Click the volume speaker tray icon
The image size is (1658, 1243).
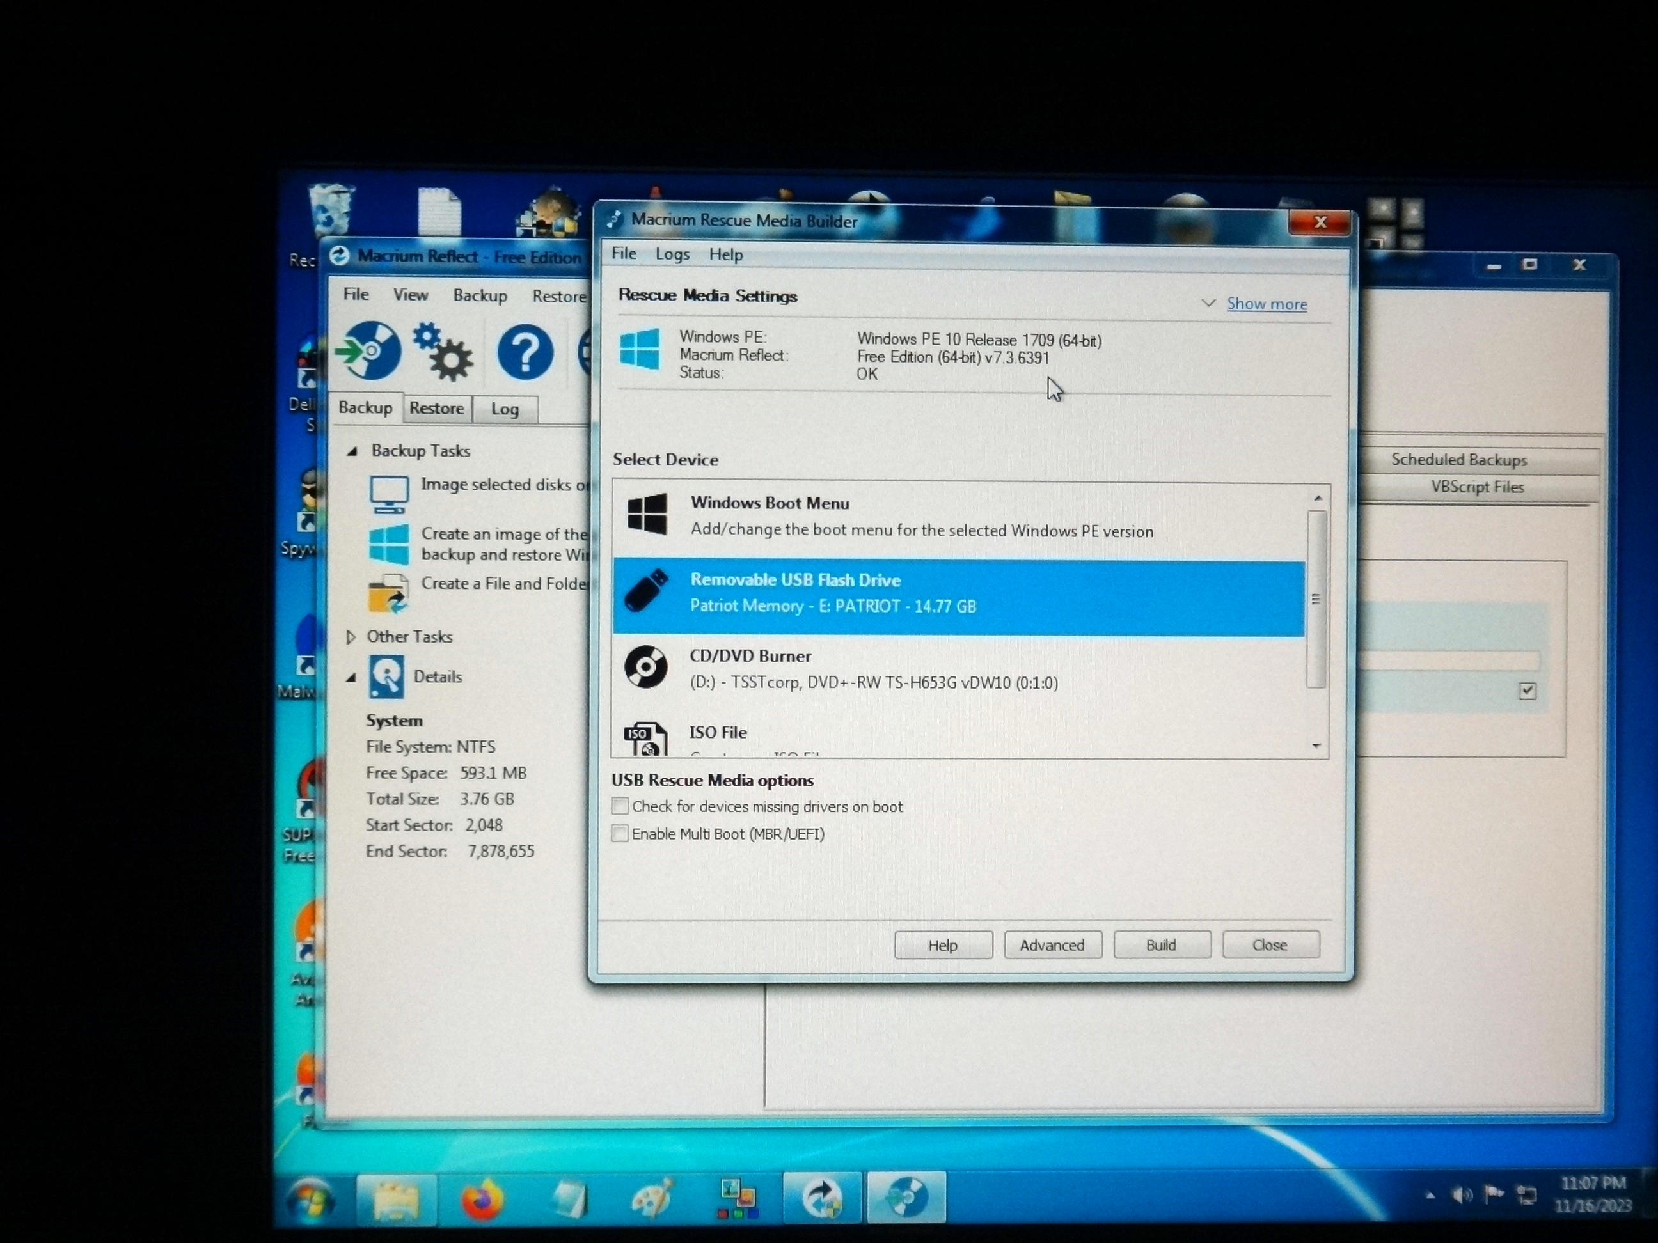[x=1462, y=1195]
